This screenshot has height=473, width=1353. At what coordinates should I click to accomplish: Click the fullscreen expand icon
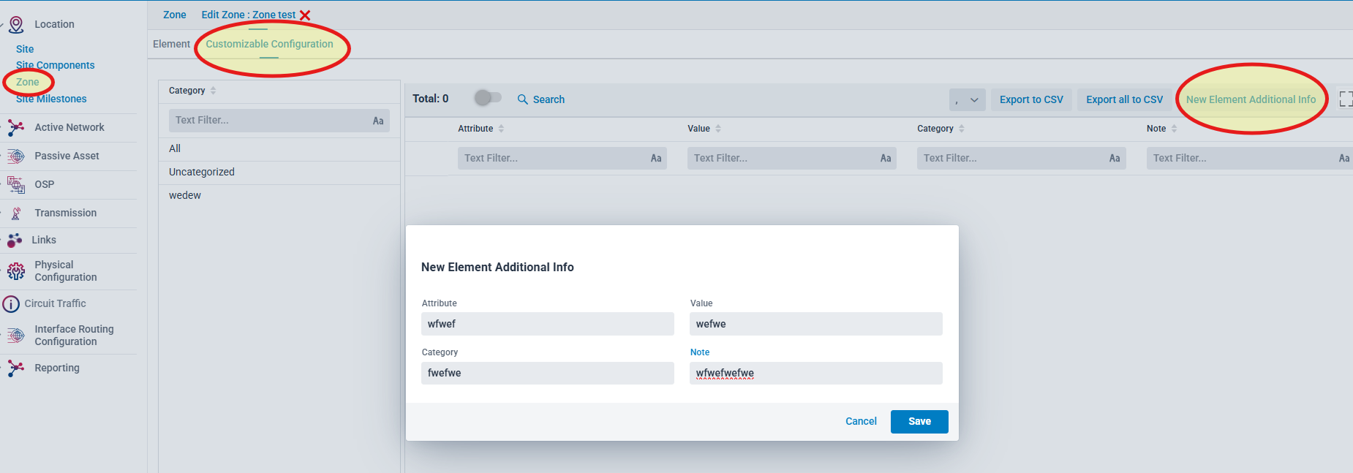1345,99
